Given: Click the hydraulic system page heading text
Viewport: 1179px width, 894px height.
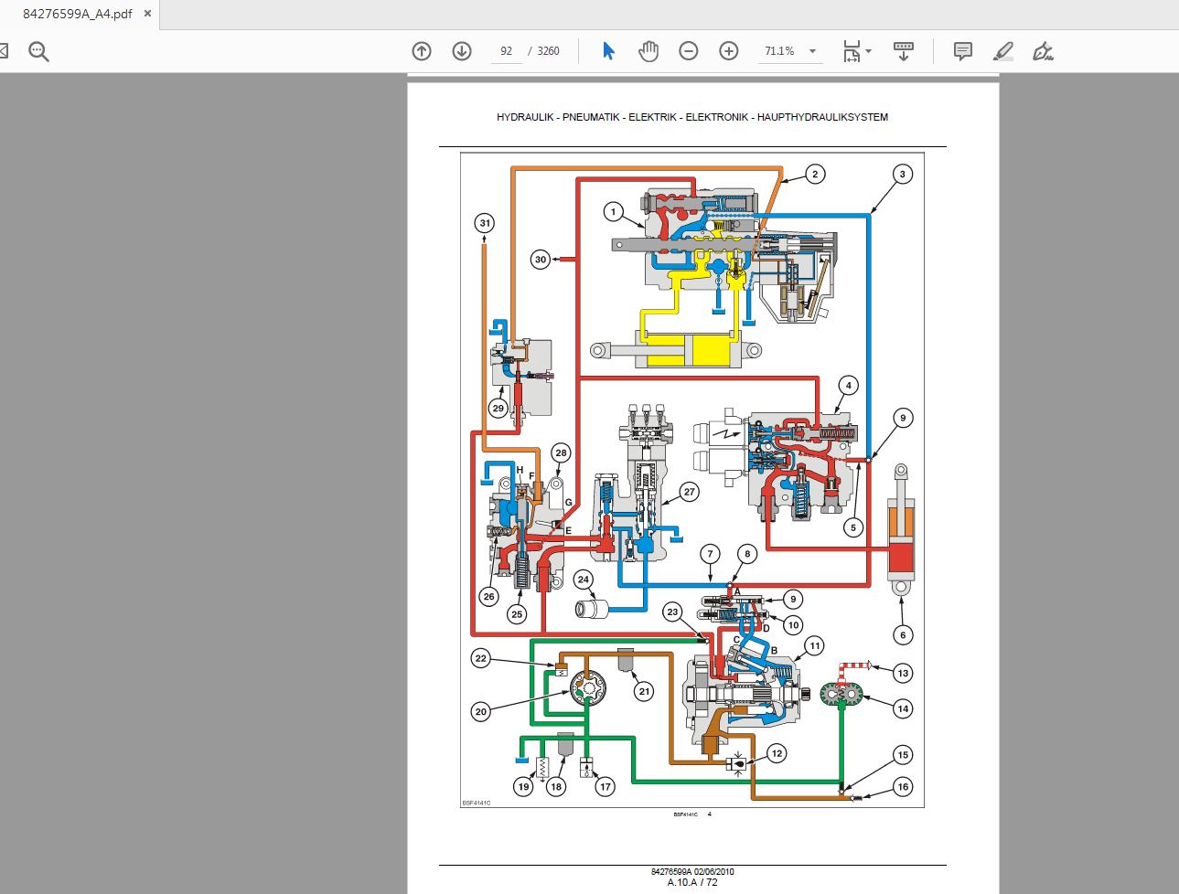Looking at the screenshot, I should coord(691,117).
